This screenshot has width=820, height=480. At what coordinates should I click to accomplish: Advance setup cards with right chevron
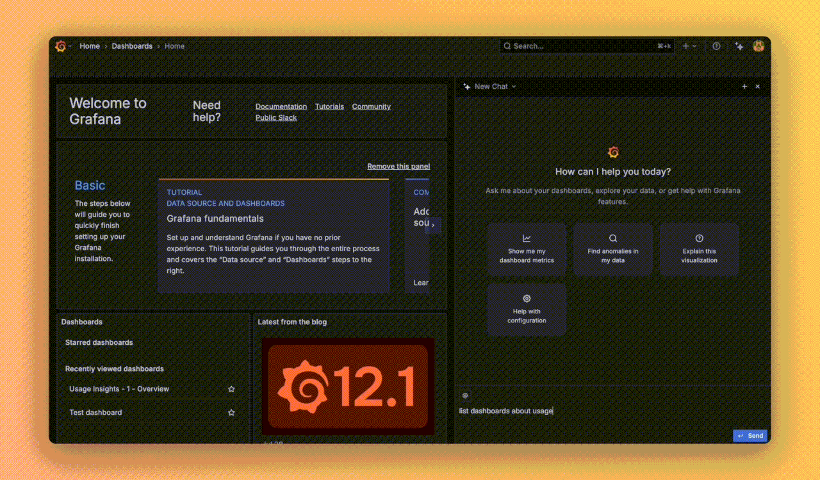click(x=433, y=225)
